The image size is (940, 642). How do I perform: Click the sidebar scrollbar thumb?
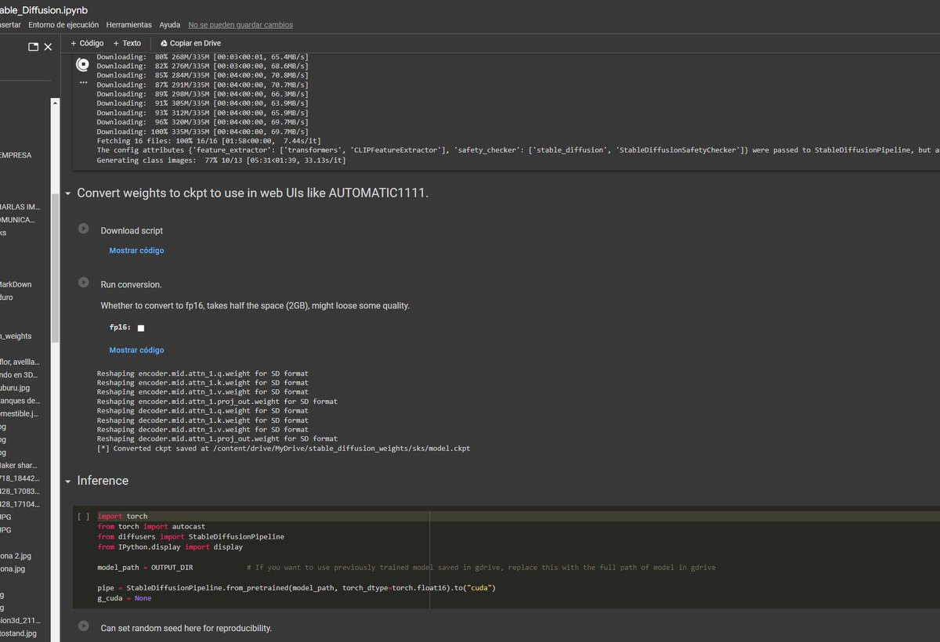pyautogui.click(x=55, y=266)
